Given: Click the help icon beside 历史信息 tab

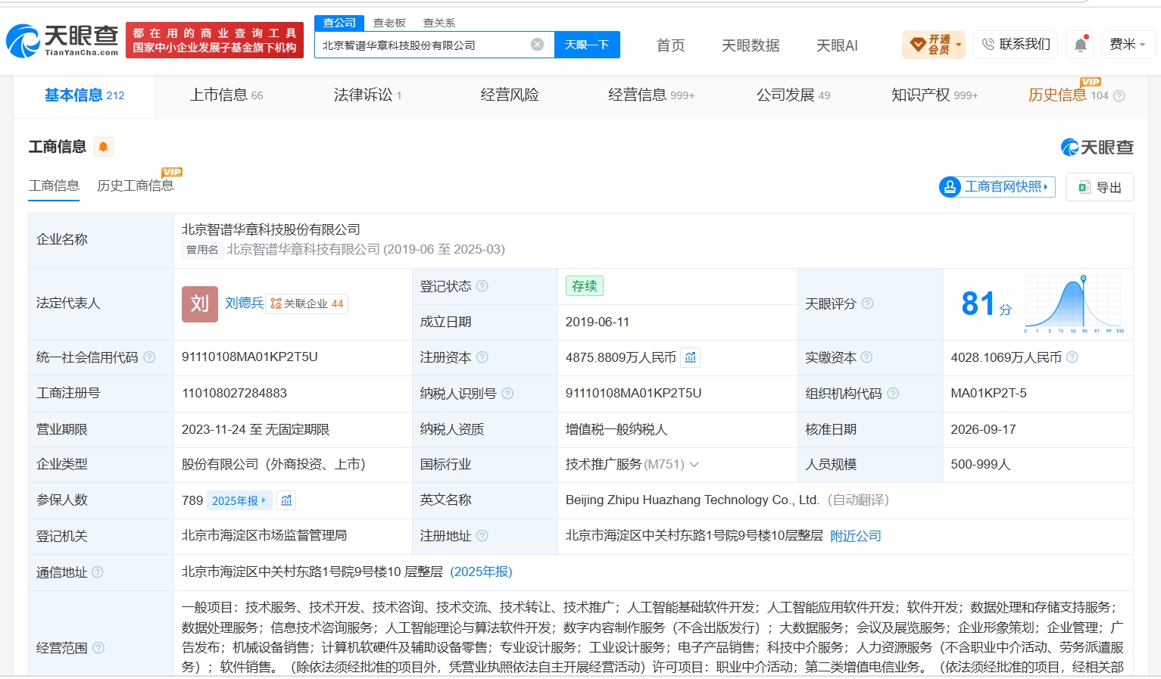Looking at the screenshot, I should (1119, 95).
